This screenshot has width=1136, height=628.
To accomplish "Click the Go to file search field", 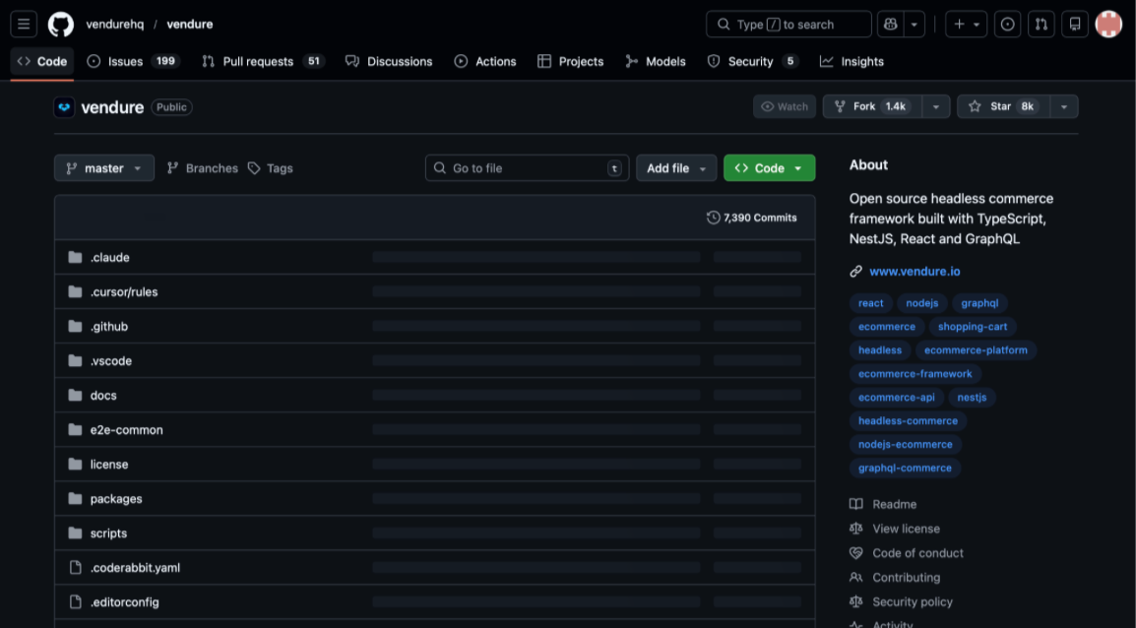I will pyautogui.click(x=527, y=167).
